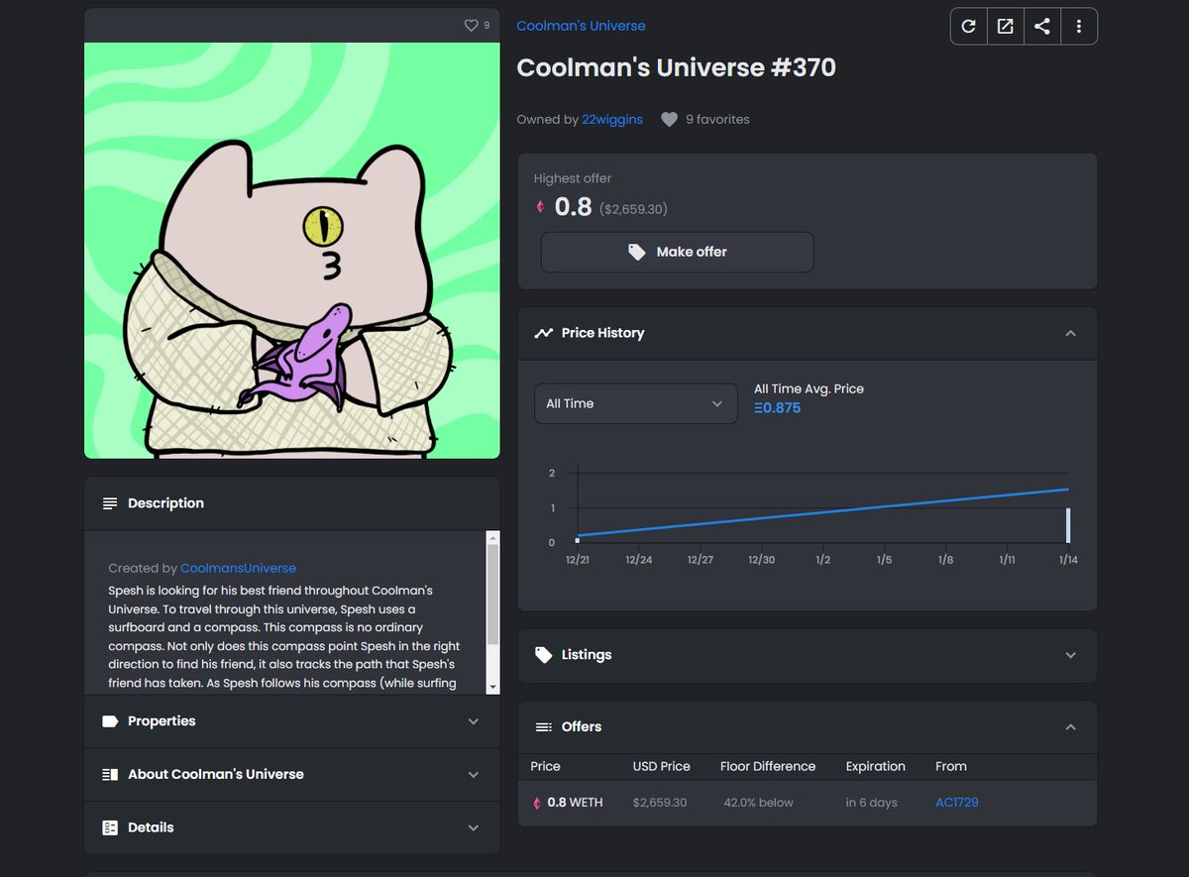Click the 9 favorites text
Image resolution: width=1189 pixels, height=877 pixels.
tap(718, 119)
